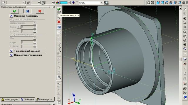The image size is (188, 105).
Task: Click the first blue shaded cube view icon
Action: (x=158, y=3)
